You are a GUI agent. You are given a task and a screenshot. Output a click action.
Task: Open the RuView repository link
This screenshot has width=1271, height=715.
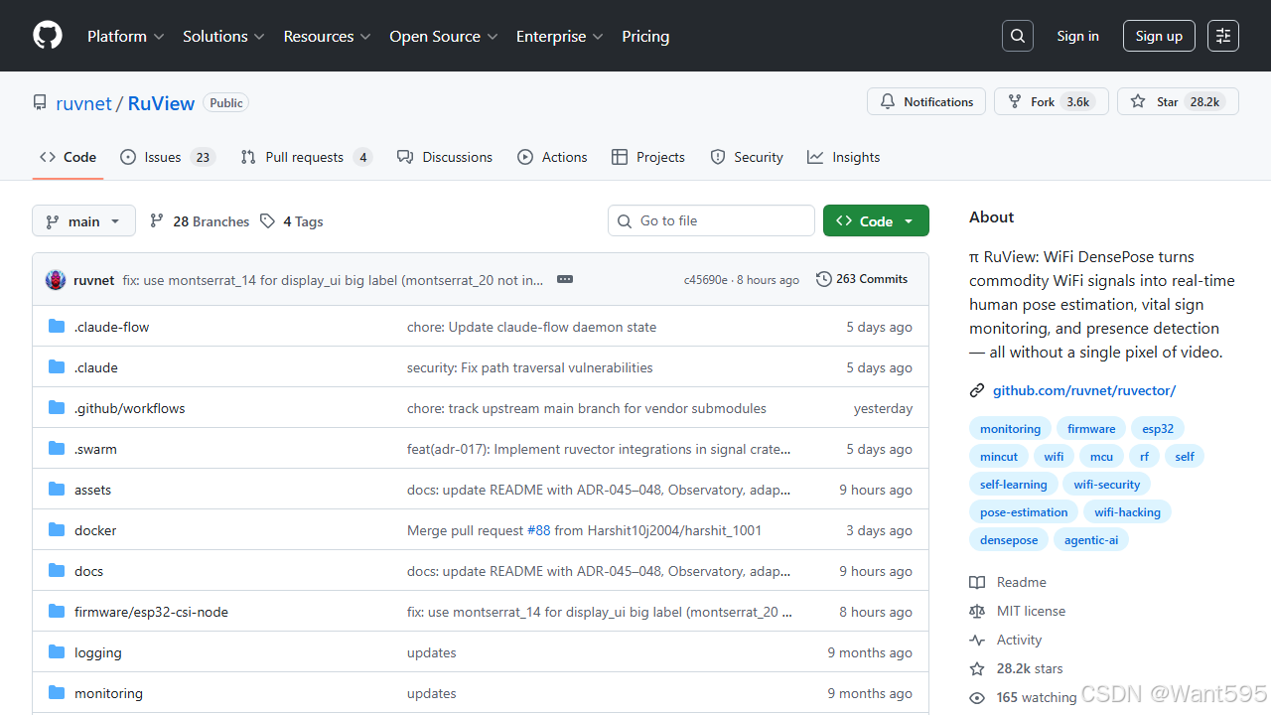click(x=161, y=103)
